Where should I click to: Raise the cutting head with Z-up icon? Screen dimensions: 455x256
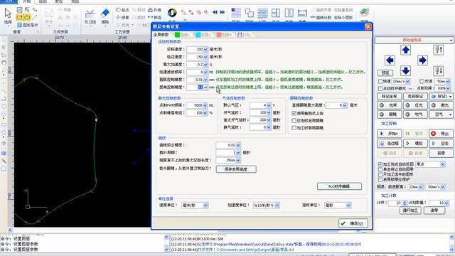click(x=439, y=50)
